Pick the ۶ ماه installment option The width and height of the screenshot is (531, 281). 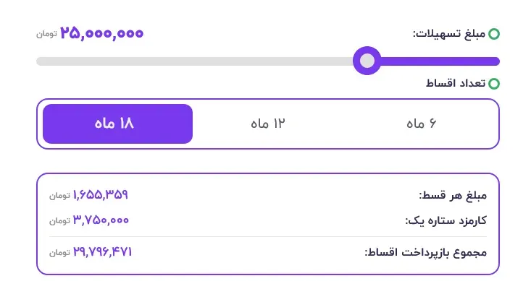click(421, 124)
